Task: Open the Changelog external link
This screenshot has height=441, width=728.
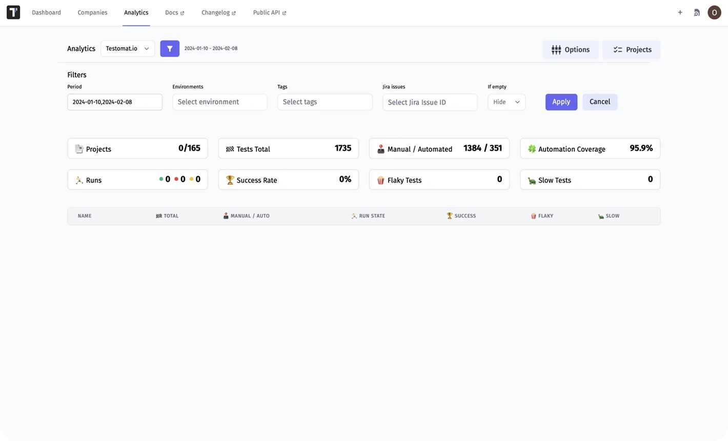Action: tap(218, 13)
